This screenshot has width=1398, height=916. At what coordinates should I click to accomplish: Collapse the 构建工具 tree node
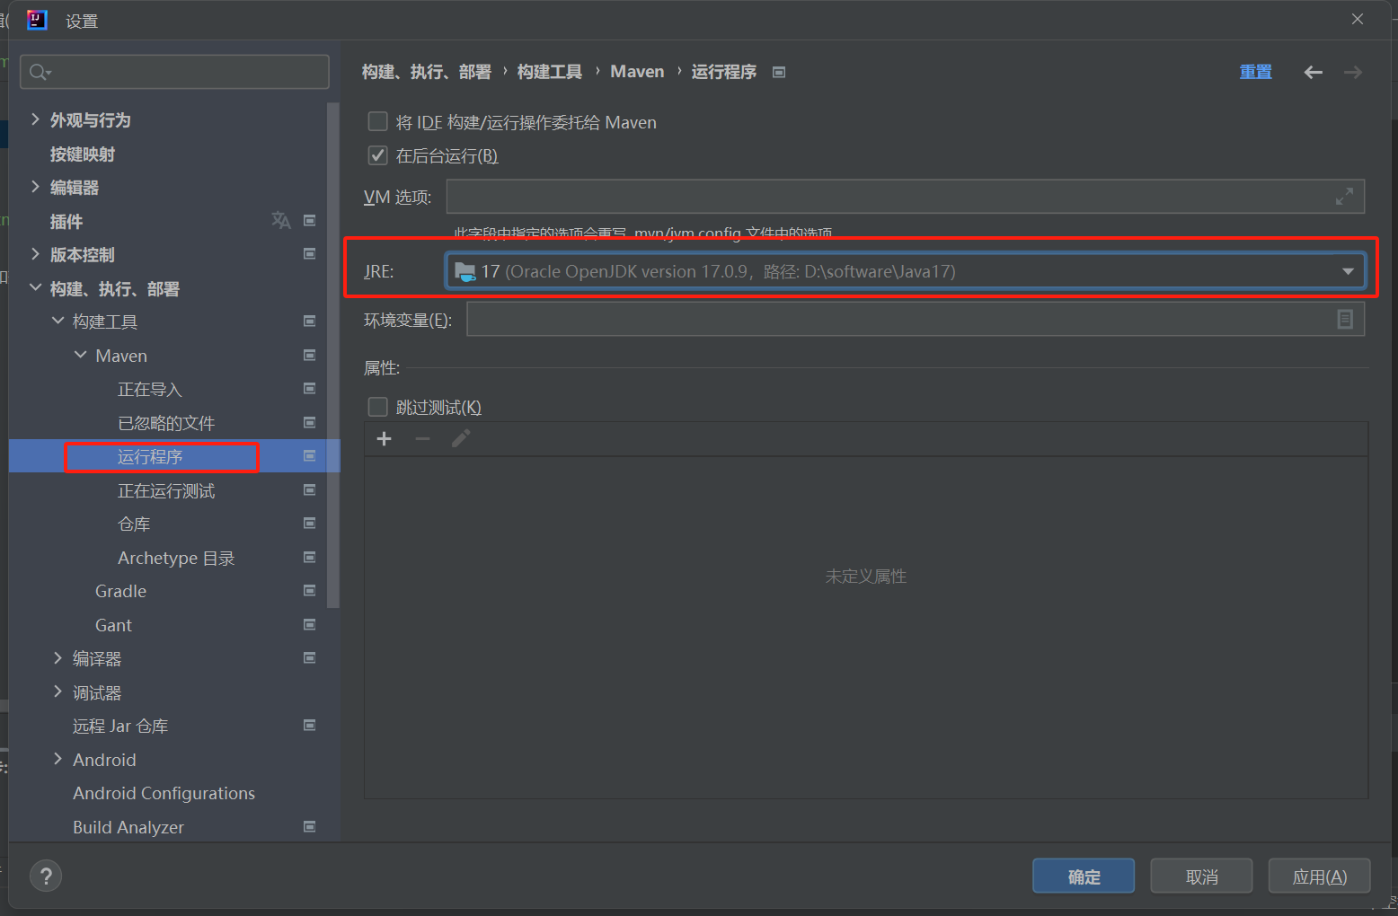(58, 321)
